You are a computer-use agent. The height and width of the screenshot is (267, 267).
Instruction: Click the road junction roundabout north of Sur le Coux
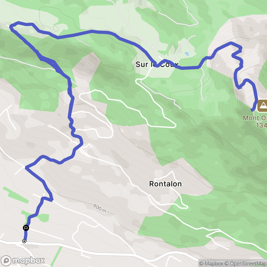(x=154, y=48)
